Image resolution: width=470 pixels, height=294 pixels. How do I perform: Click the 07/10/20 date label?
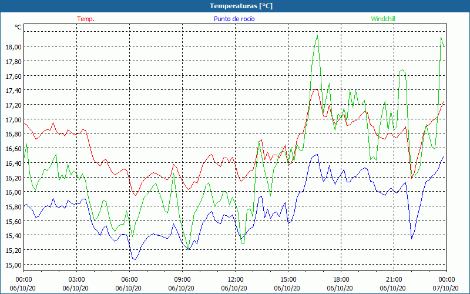[446, 288]
